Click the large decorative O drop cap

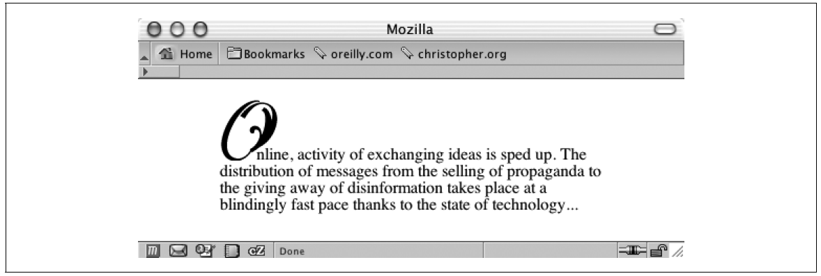coord(247,130)
